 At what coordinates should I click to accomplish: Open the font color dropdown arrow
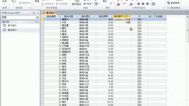[121, 4]
